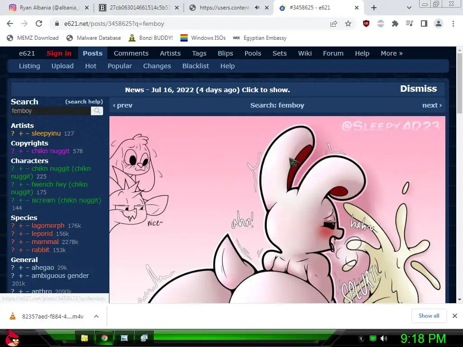Open the Bonzi BUDDY! bookmark

pos(151,38)
